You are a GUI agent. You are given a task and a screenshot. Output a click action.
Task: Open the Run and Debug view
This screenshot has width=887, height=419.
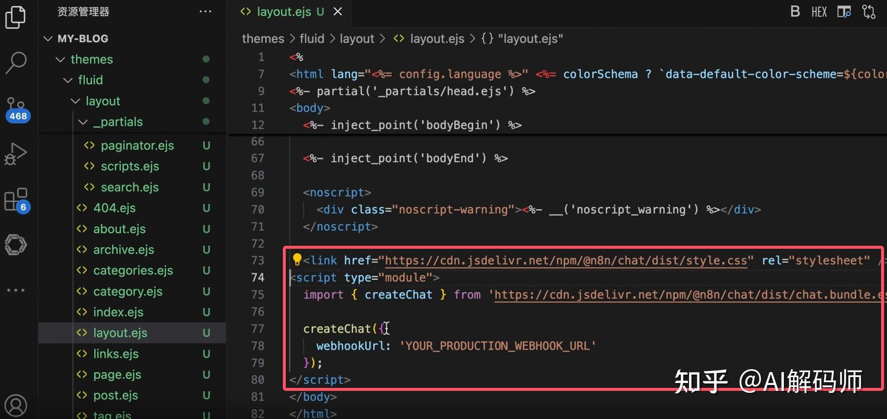pos(15,153)
